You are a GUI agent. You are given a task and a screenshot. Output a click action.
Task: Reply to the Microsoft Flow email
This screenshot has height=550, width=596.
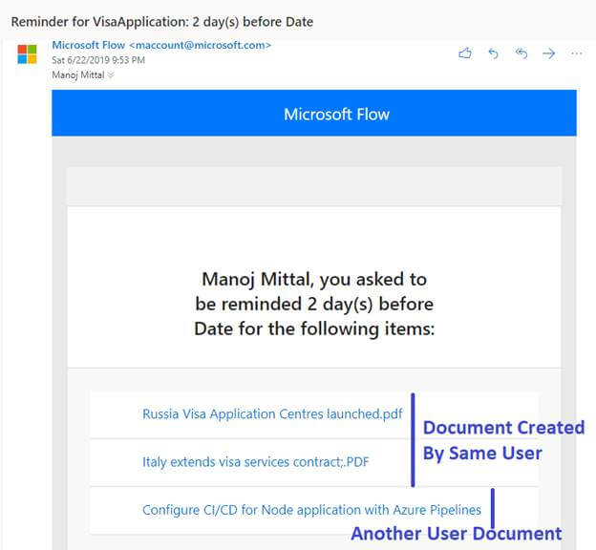coord(493,53)
